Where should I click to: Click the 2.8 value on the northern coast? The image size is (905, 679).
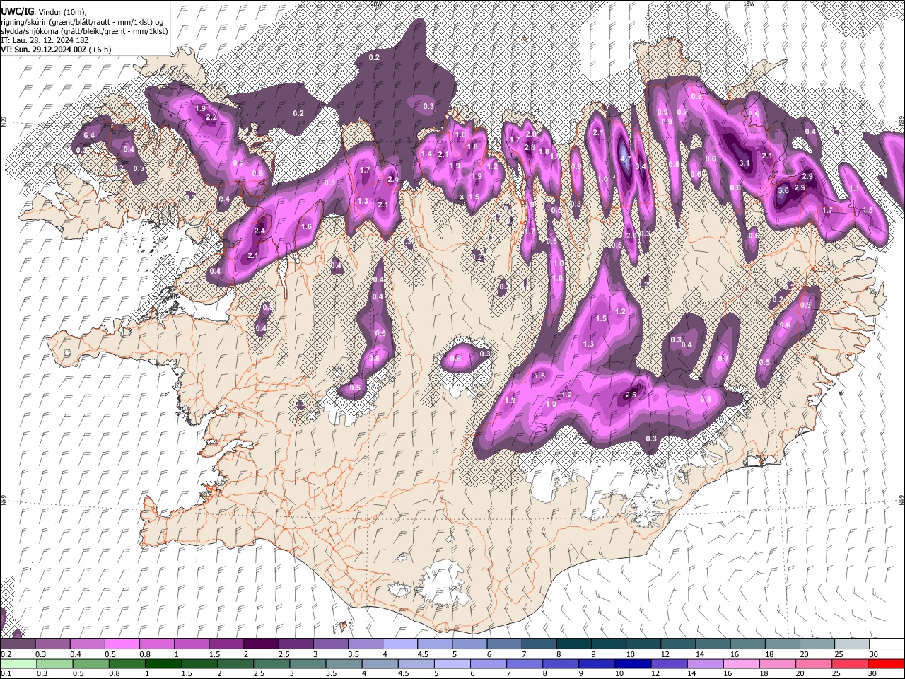(530, 147)
